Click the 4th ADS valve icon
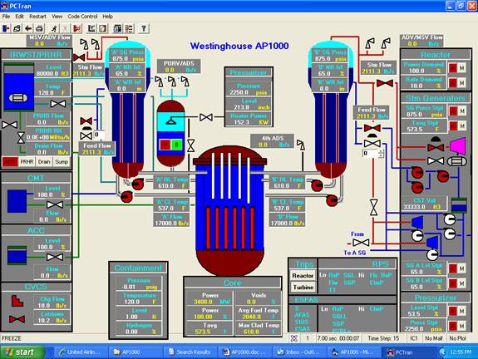Image resolution: width=478 pixels, height=359 pixels. pyautogui.click(x=301, y=145)
